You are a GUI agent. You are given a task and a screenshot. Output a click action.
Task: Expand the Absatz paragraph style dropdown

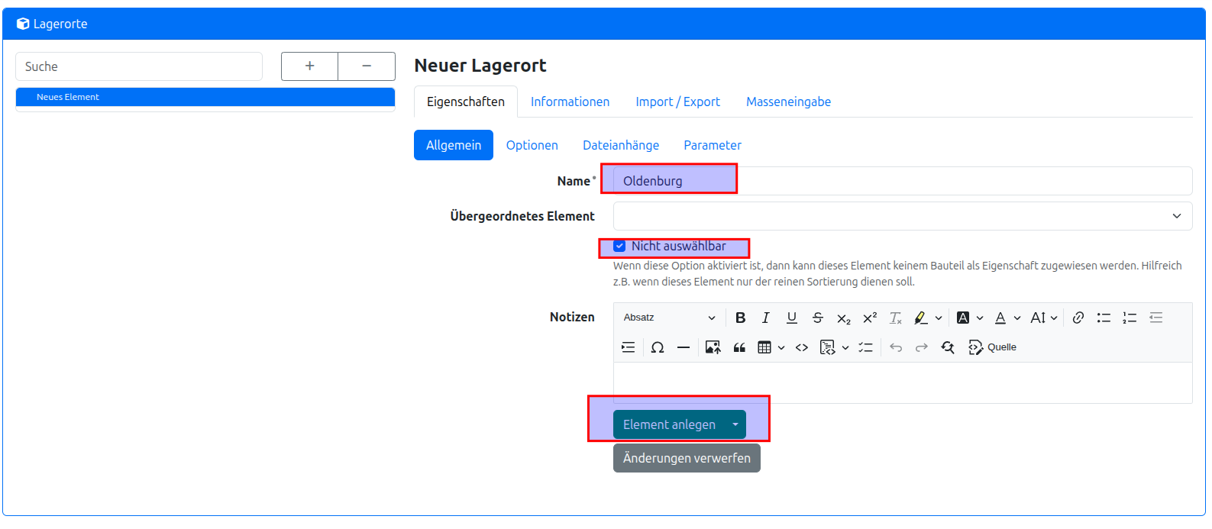point(669,318)
